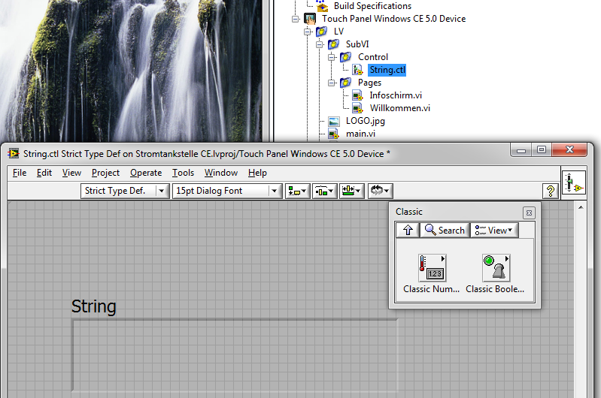Click the LOGO.jpg image file icon
Viewport: 601px width, 398px height.
point(334,122)
